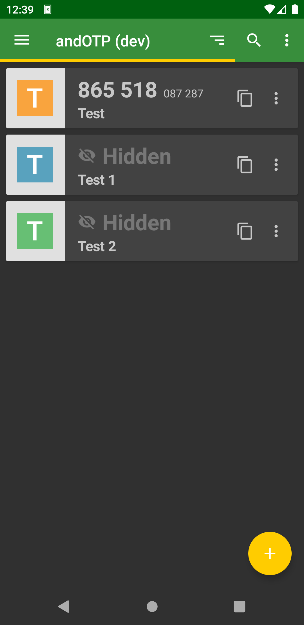Click the orange T thumbnail for Test

click(35, 98)
